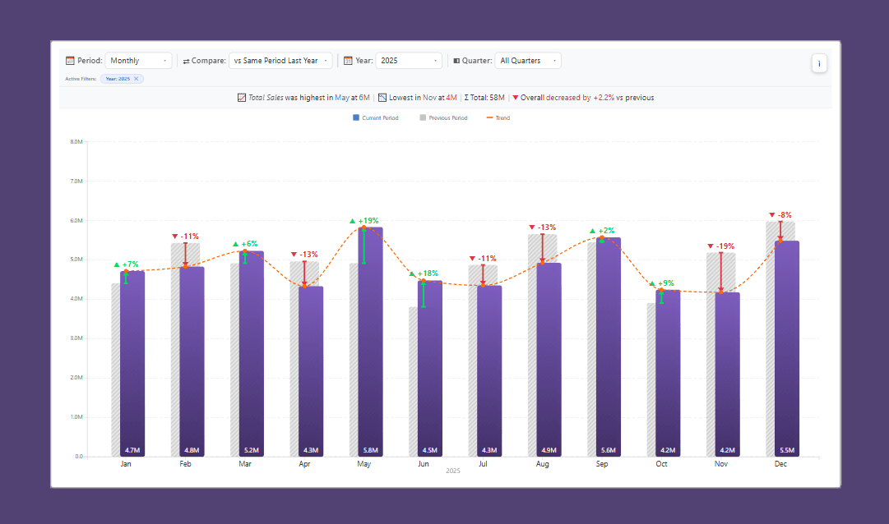889x524 pixels.
Task: Click the blue Current Period legend swatch
Action: pos(356,117)
